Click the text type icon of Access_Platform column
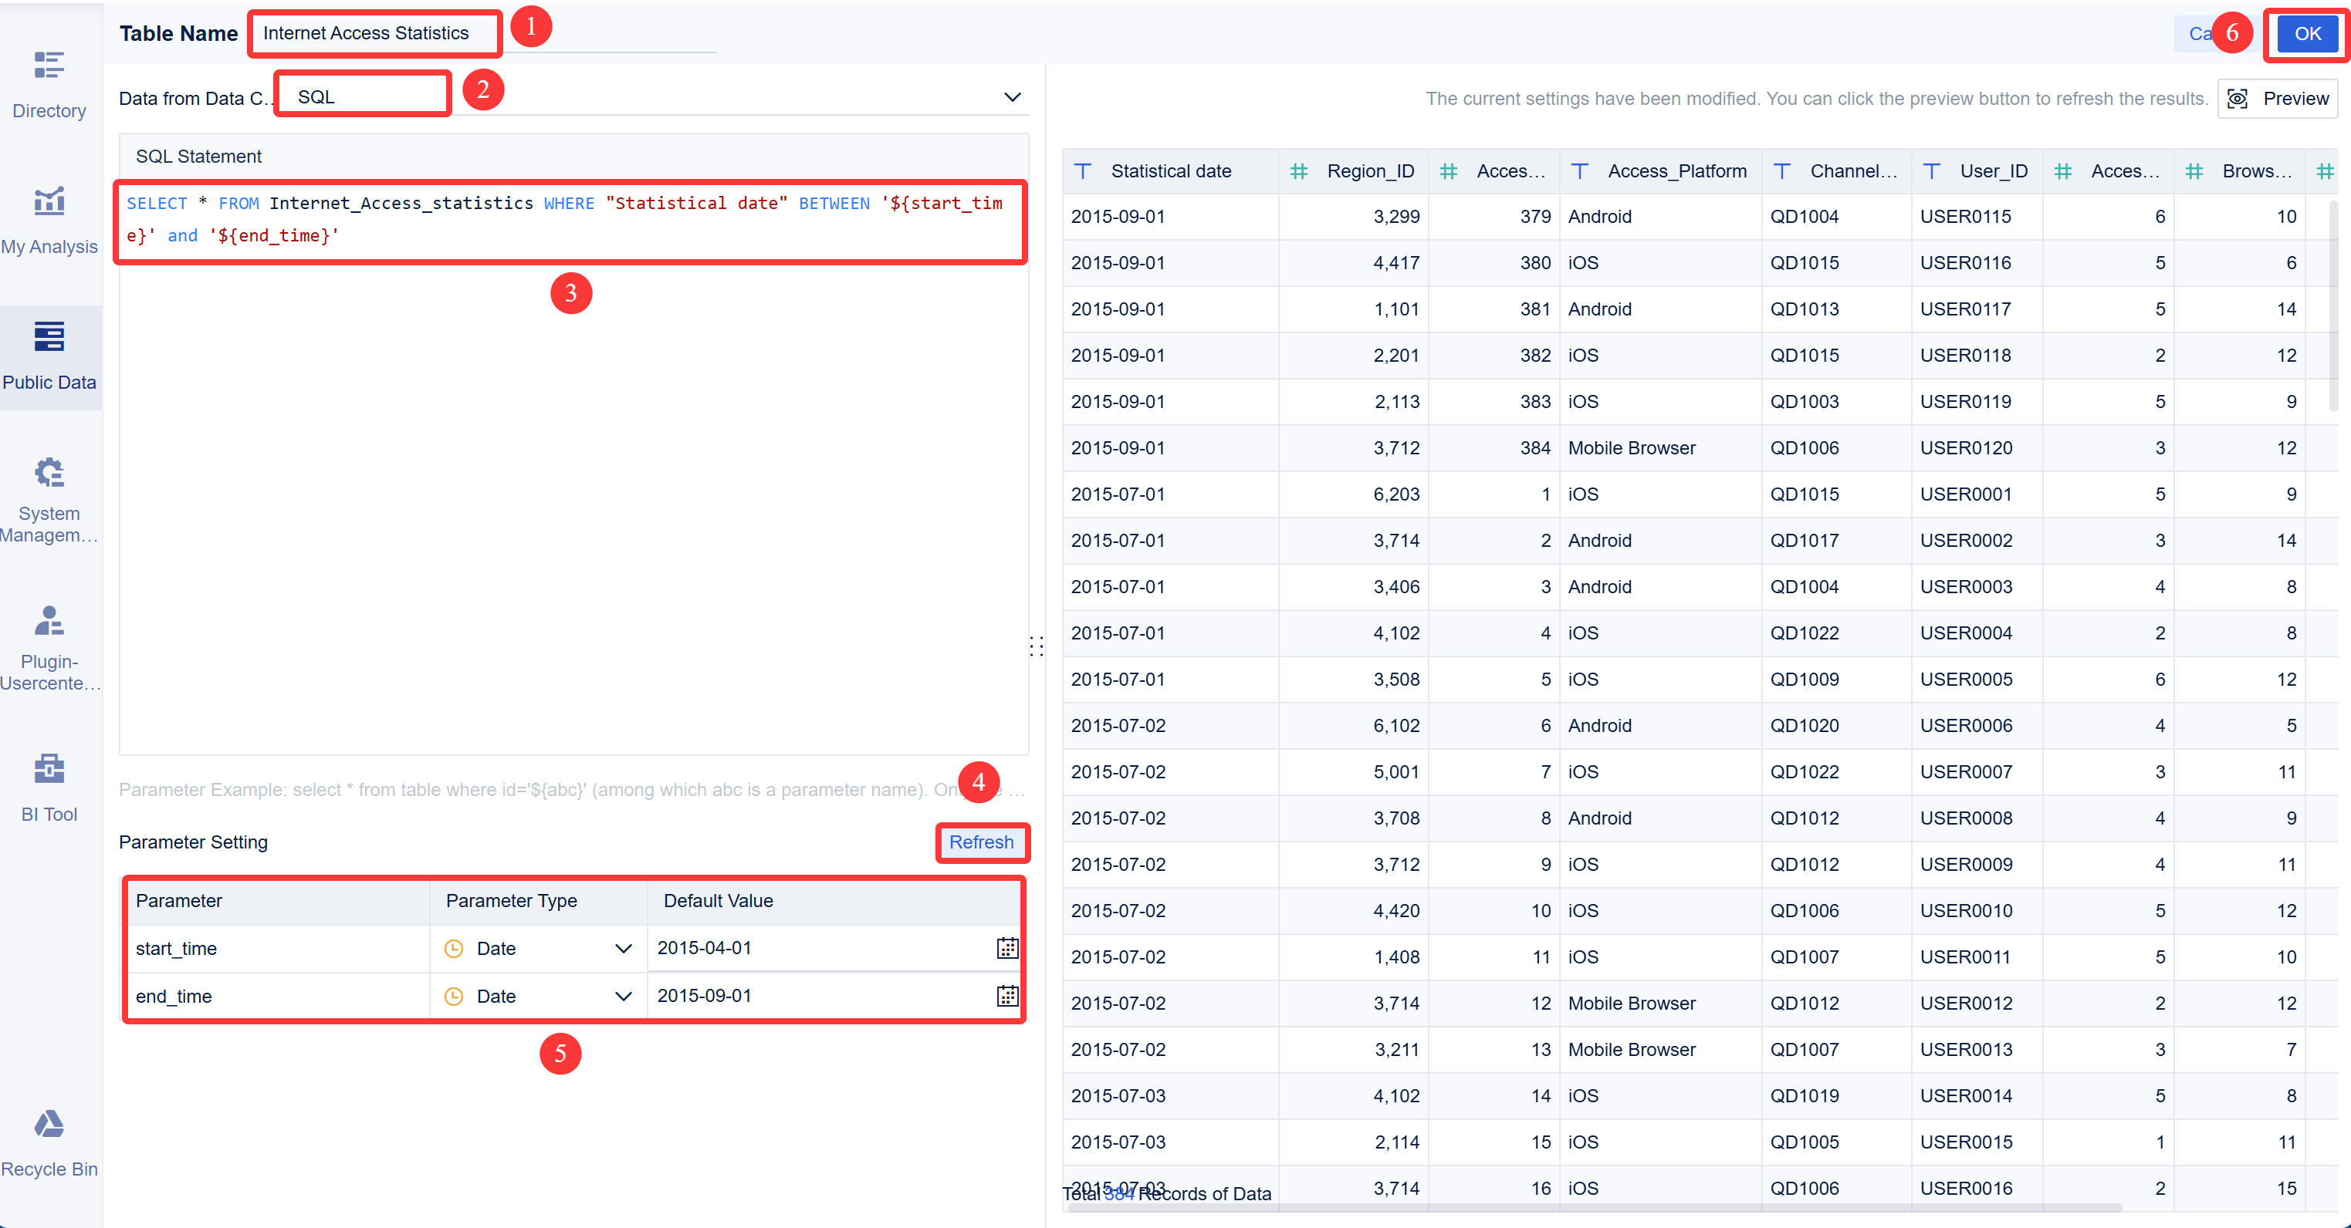The height and width of the screenshot is (1228, 2351). (x=1580, y=170)
